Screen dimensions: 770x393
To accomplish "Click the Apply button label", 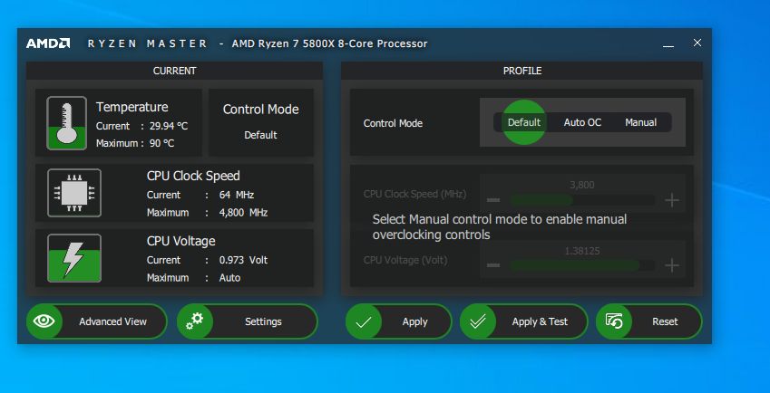I will click(415, 322).
